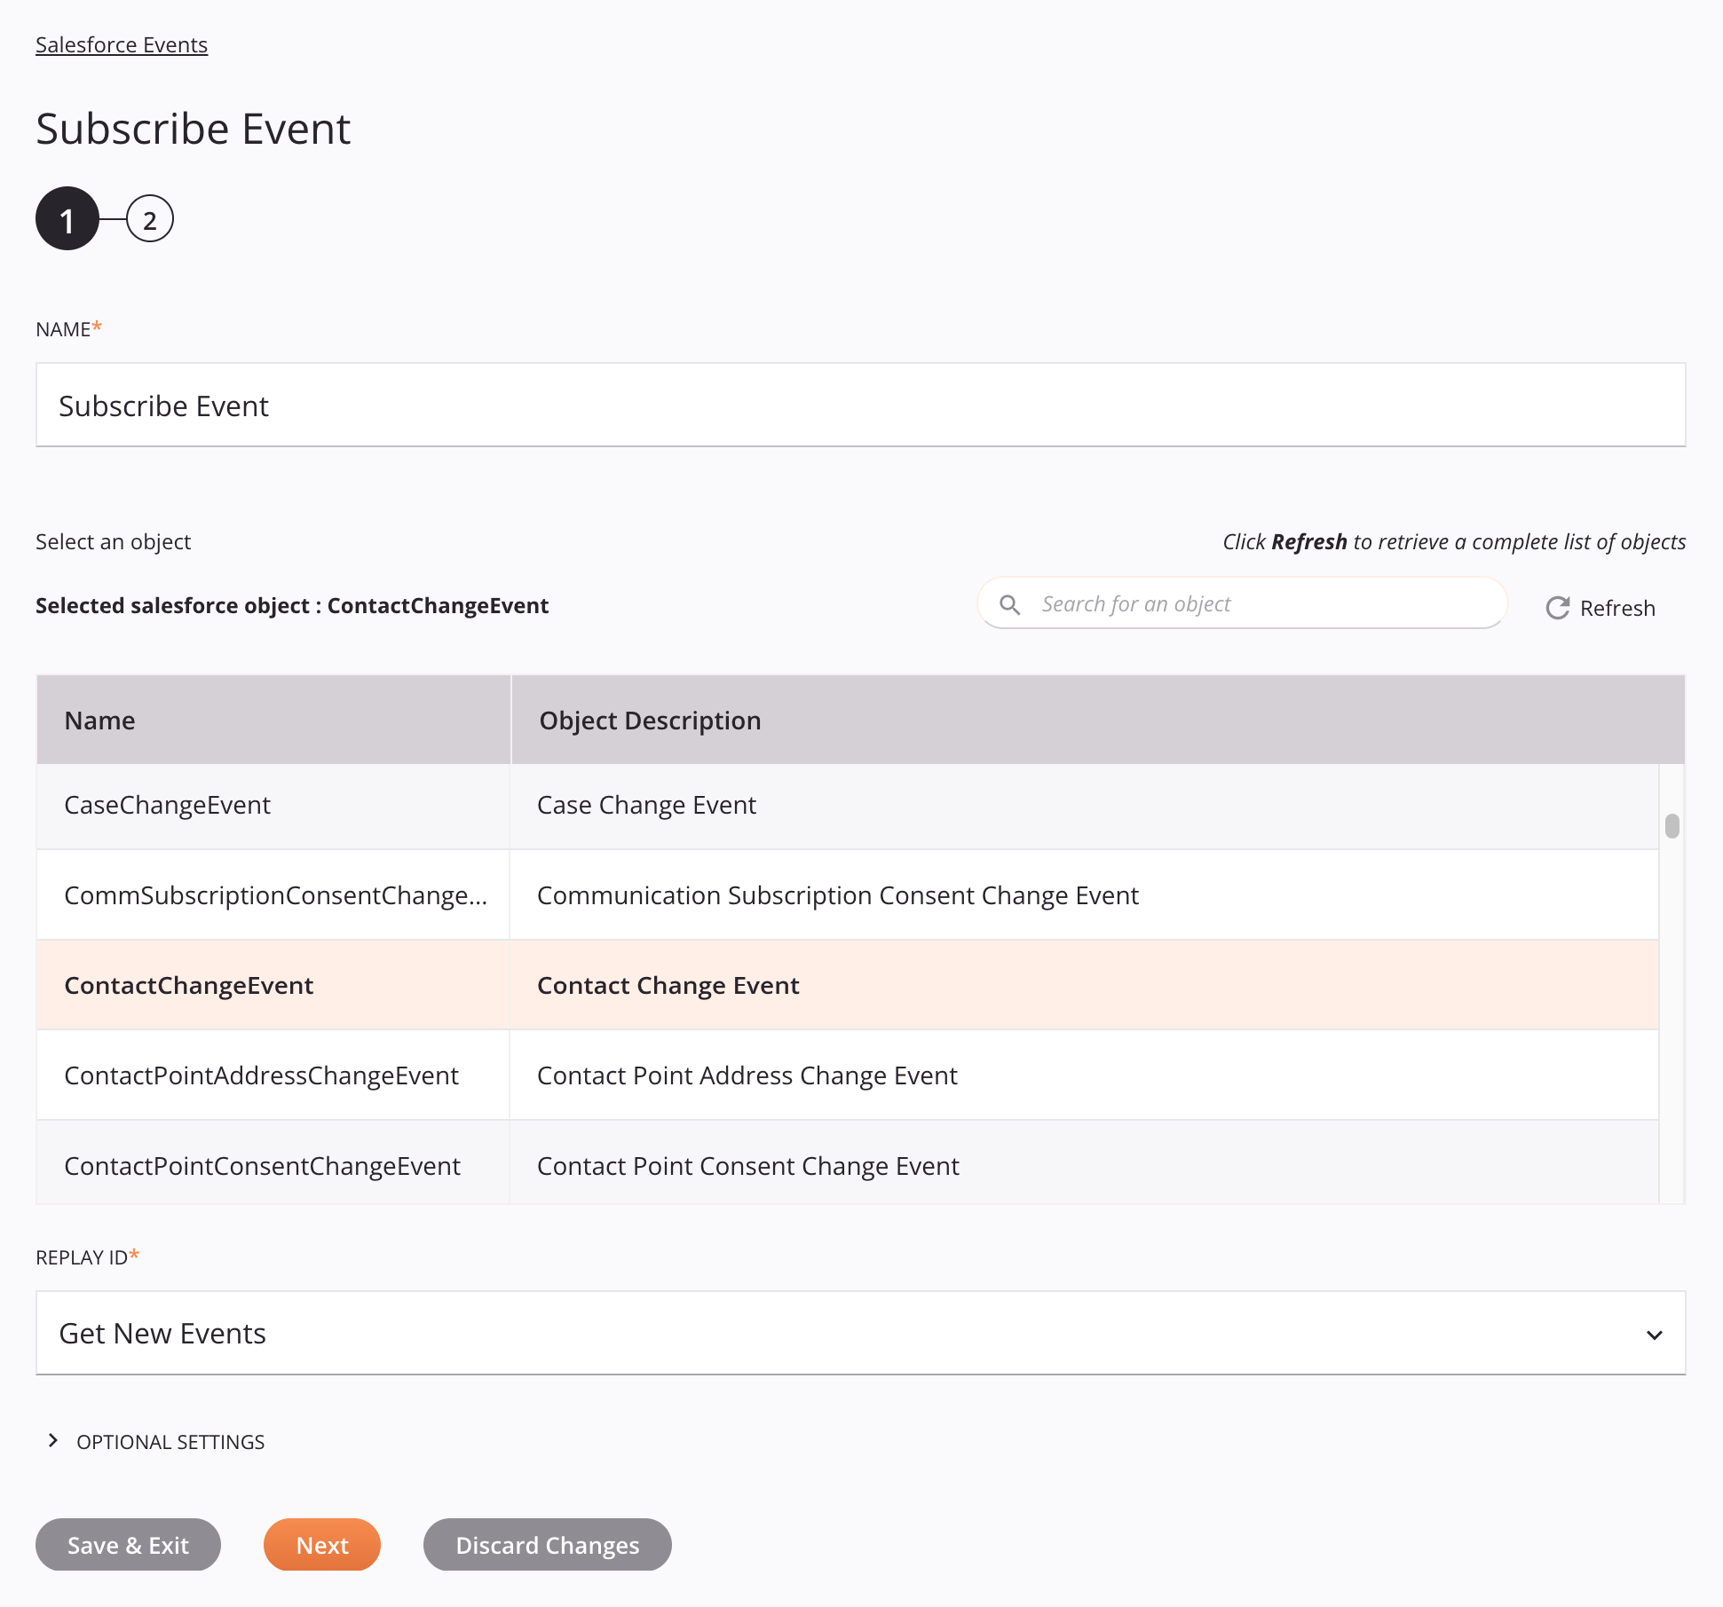Expand the Optional Settings section
This screenshot has width=1723, height=1607.
[169, 1440]
